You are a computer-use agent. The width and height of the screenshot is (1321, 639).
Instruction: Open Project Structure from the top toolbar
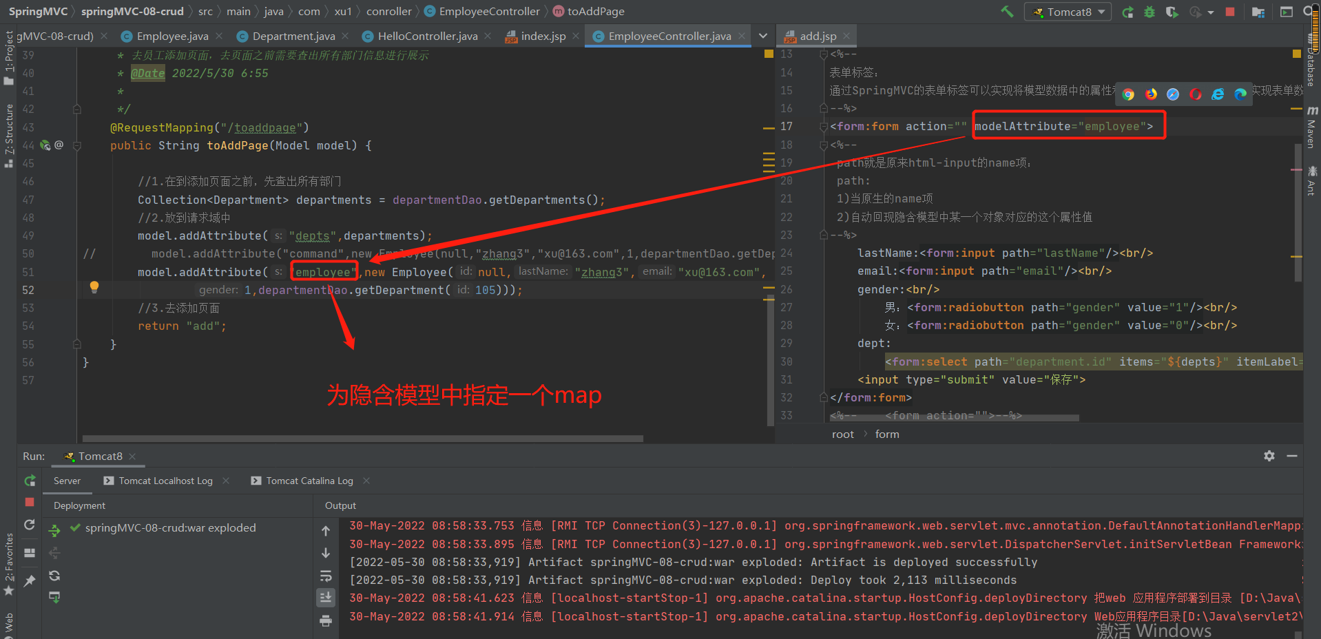pyautogui.click(x=1258, y=12)
